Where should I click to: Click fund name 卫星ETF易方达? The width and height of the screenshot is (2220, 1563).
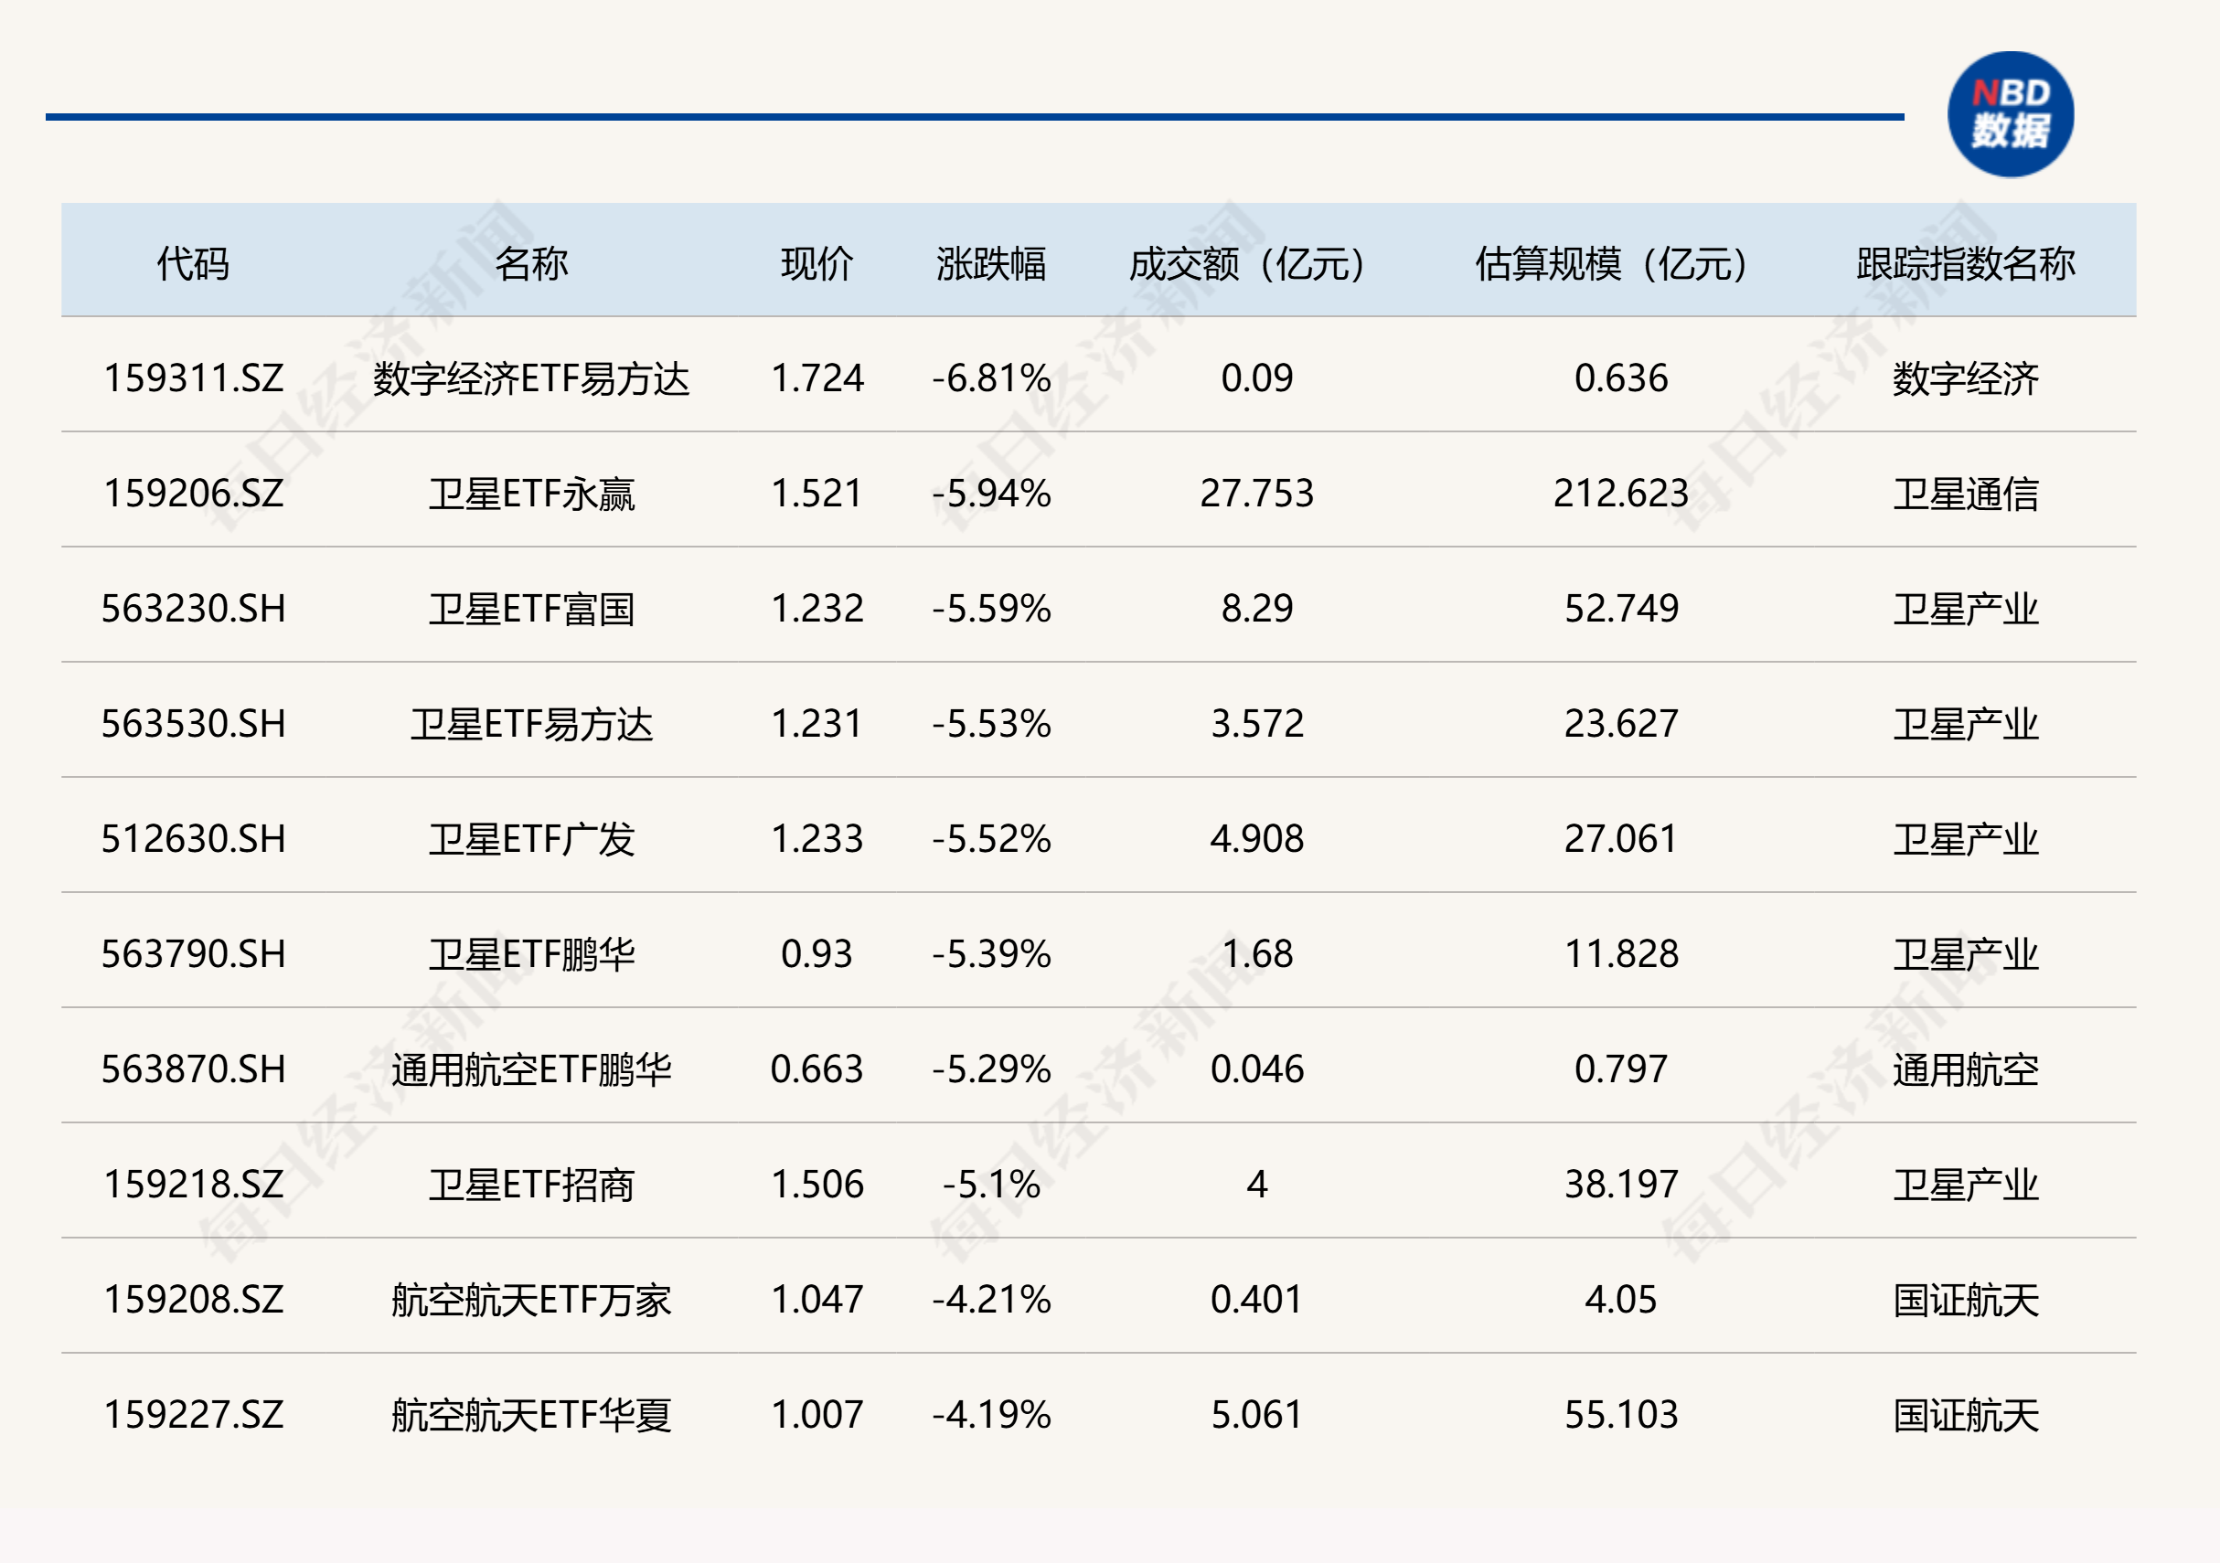pyautogui.click(x=531, y=723)
